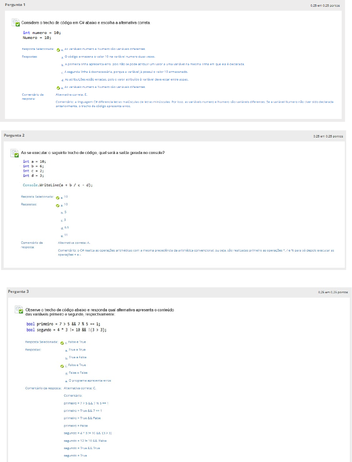Choose option b 'True e False' in Pergunta 3
The height and width of the screenshot is (462, 352).
[x=77, y=357]
